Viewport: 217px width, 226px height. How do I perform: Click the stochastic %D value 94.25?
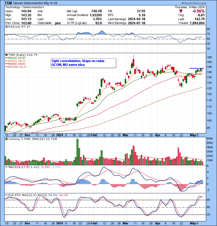point(63,195)
